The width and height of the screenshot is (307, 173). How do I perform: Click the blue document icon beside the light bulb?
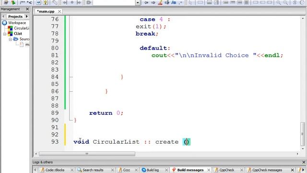(x=38, y=2)
